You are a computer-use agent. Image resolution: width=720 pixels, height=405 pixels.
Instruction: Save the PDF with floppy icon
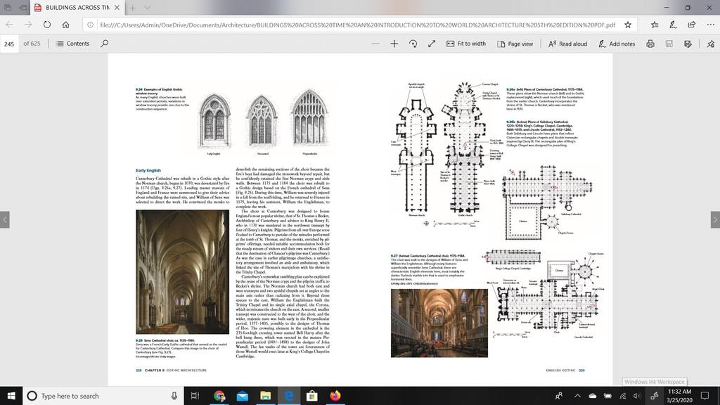(x=669, y=44)
